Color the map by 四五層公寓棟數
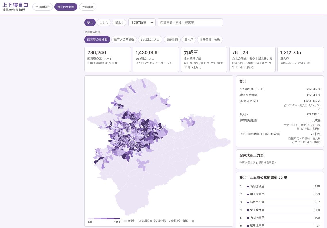Viewport: 327px width, 228px height. click(x=97, y=40)
